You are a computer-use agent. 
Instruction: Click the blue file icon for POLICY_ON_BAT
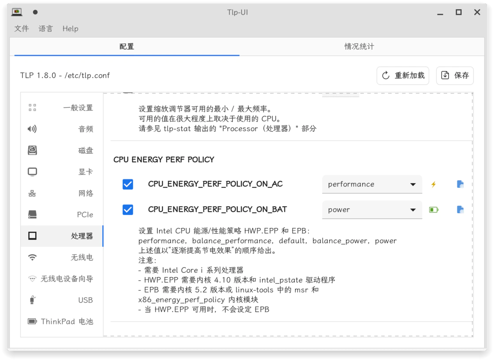(x=460, y=210)
